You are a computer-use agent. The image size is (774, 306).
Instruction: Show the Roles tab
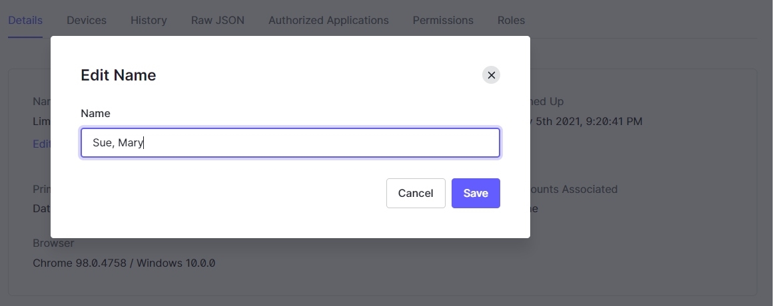click(x=511, y=20)
